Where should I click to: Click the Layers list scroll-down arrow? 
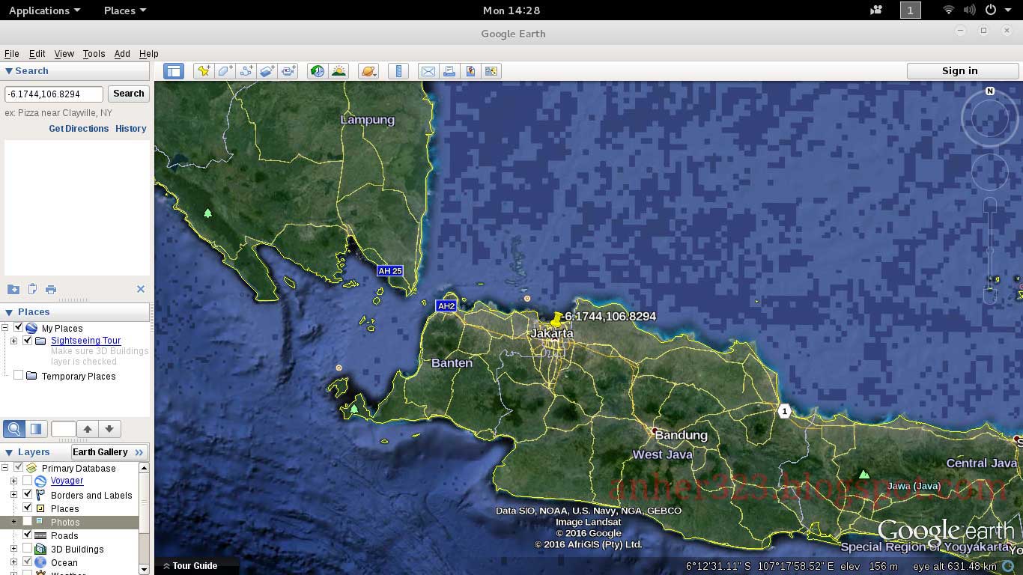pos(144,570)
